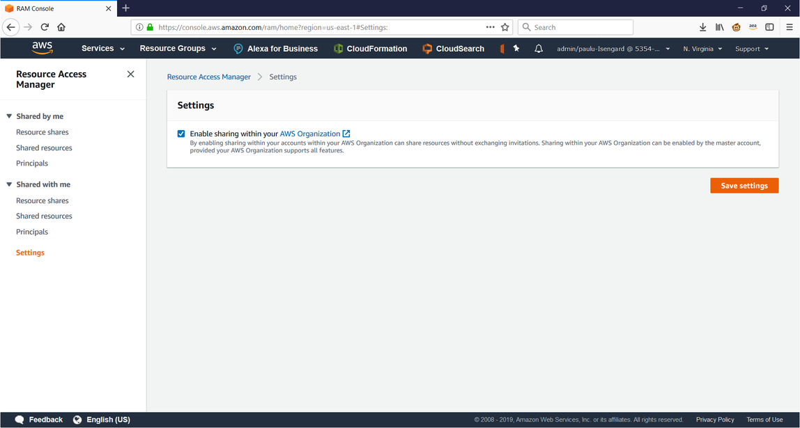Open Principals under Shared by me
The height and width of the screenshot is (428, 800).
tap(32, 164)
